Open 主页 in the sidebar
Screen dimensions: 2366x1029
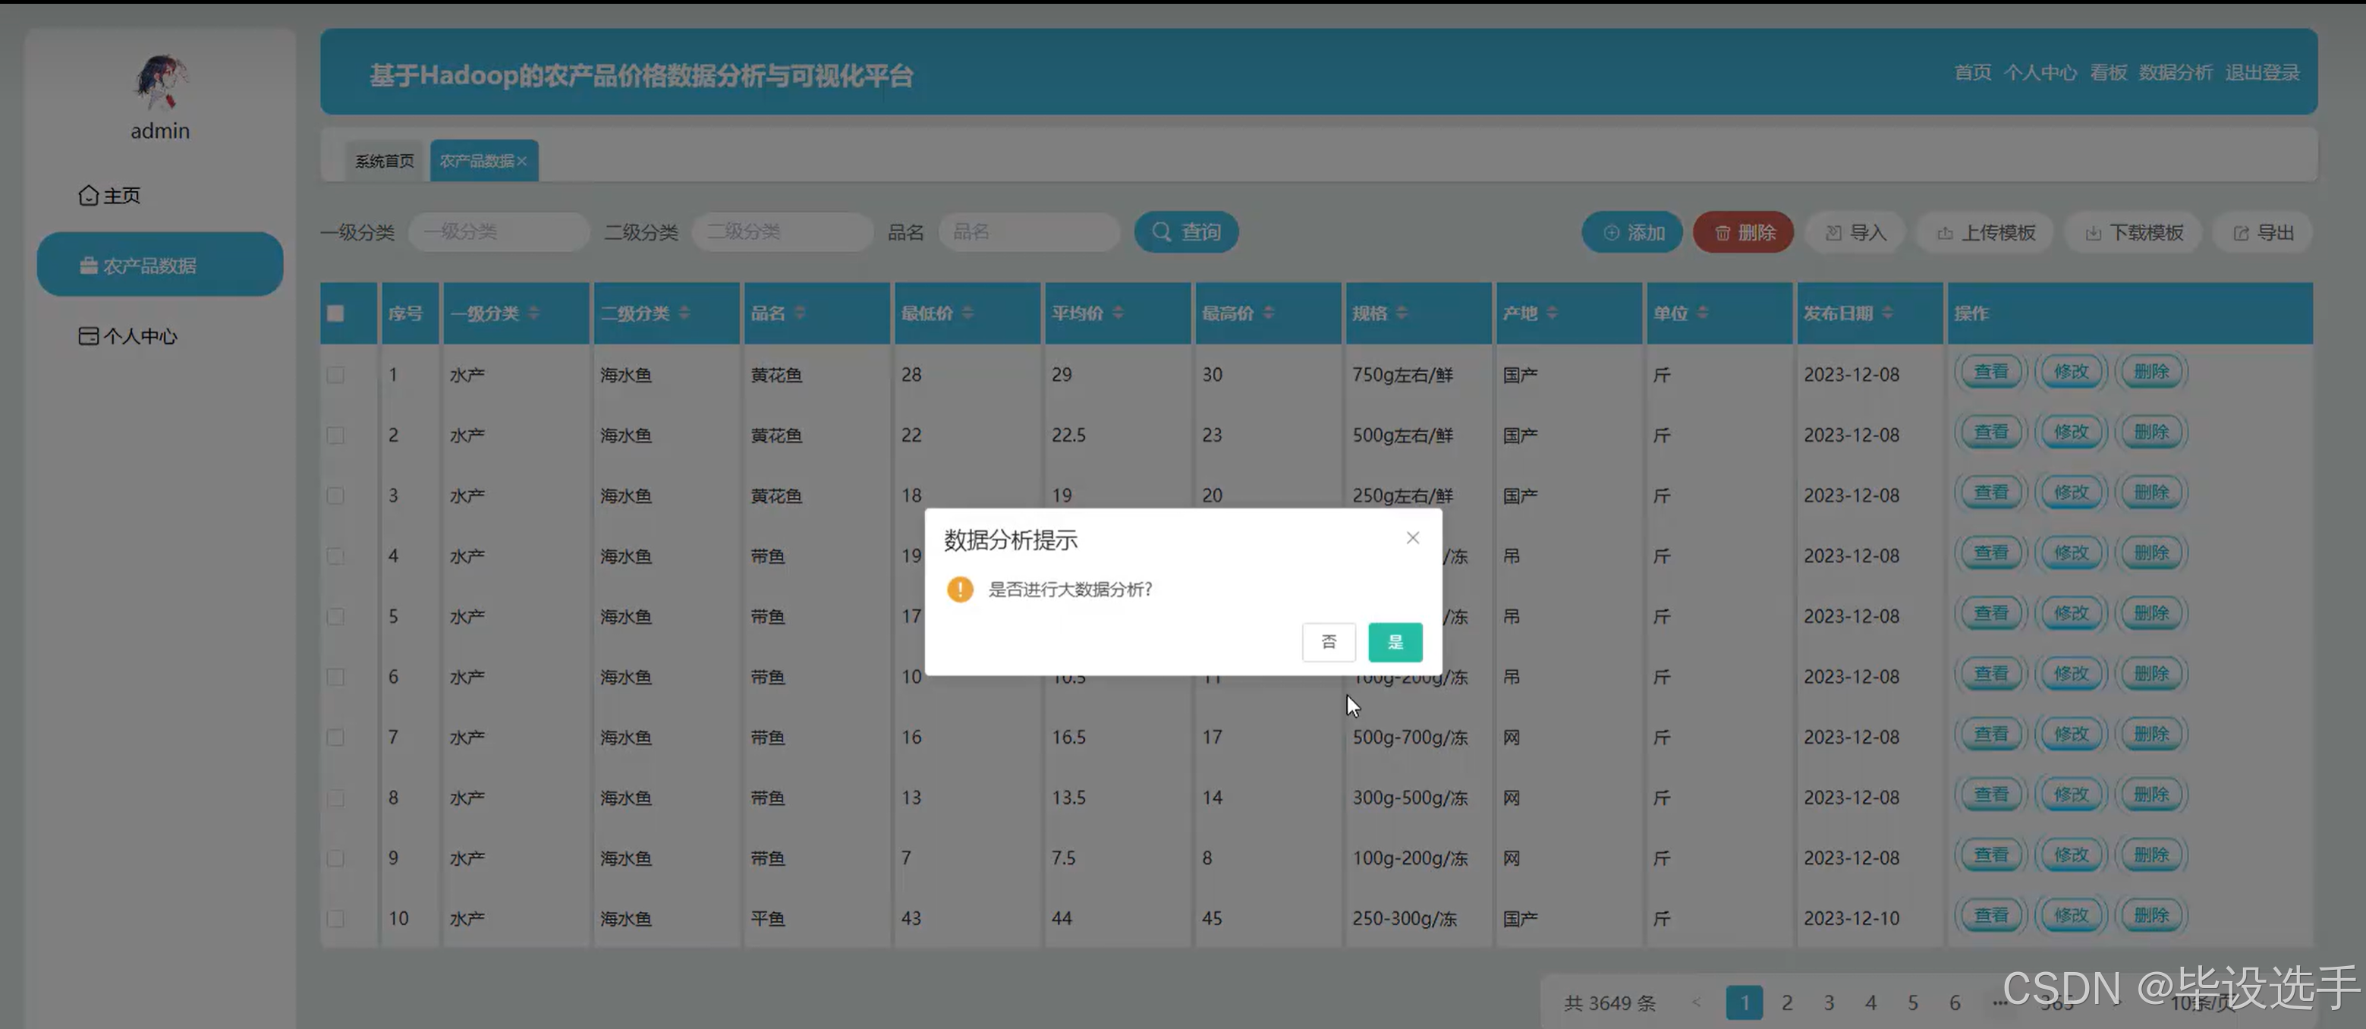pos(109,196)
